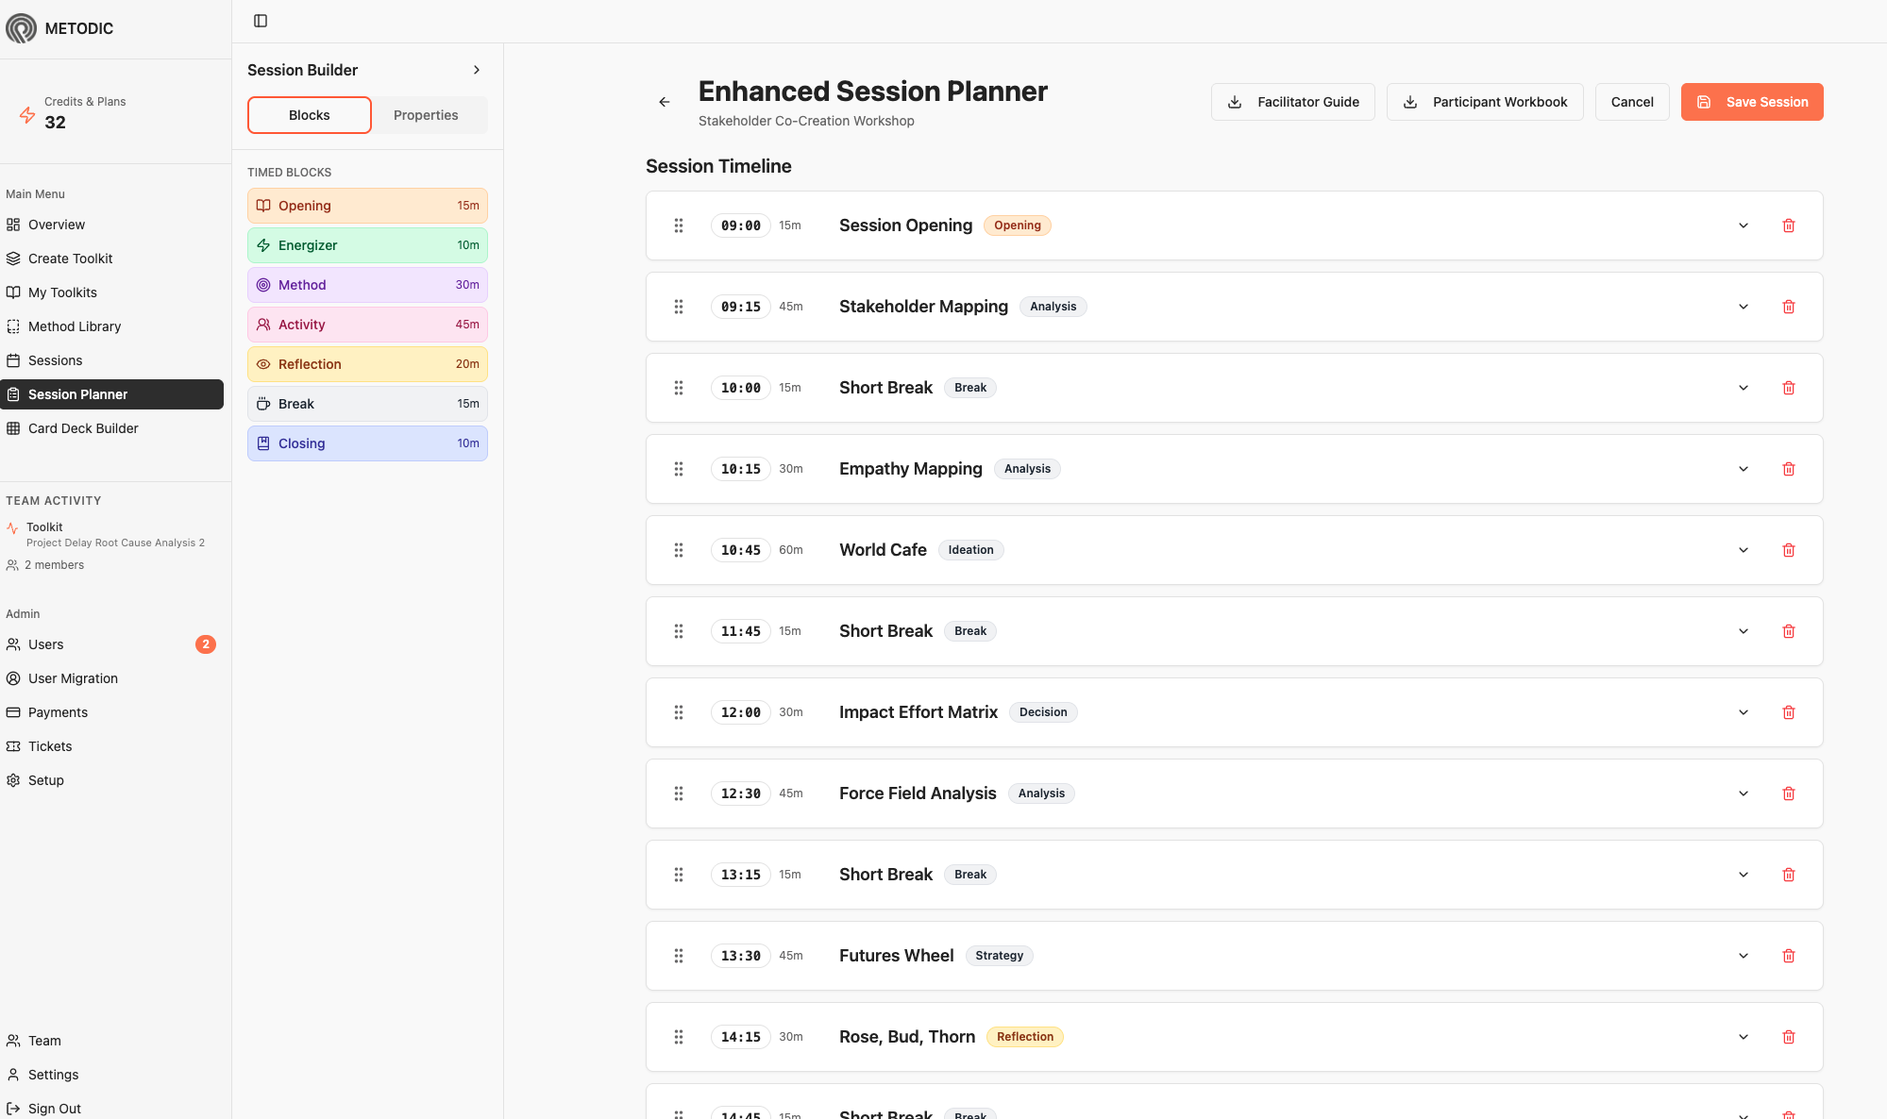This screenshot has width=1887, height=1119.
Task: Click the METODIC logo icon
Action: [21, 28]
